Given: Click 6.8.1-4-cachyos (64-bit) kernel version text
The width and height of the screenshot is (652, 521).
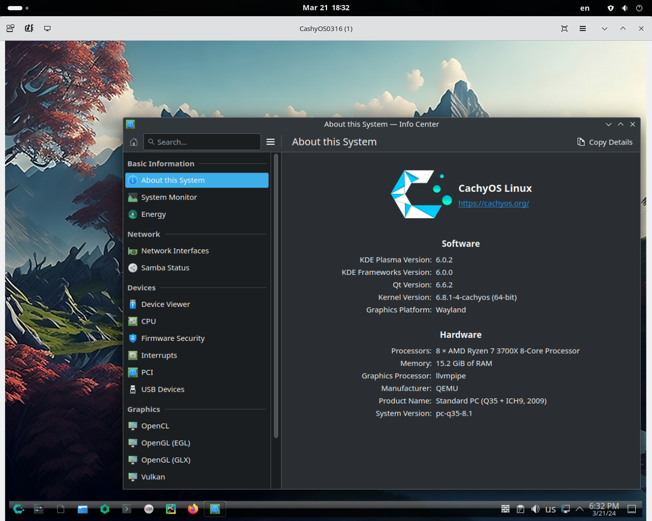Looking at the screenshot, I should tap(476, 297).
